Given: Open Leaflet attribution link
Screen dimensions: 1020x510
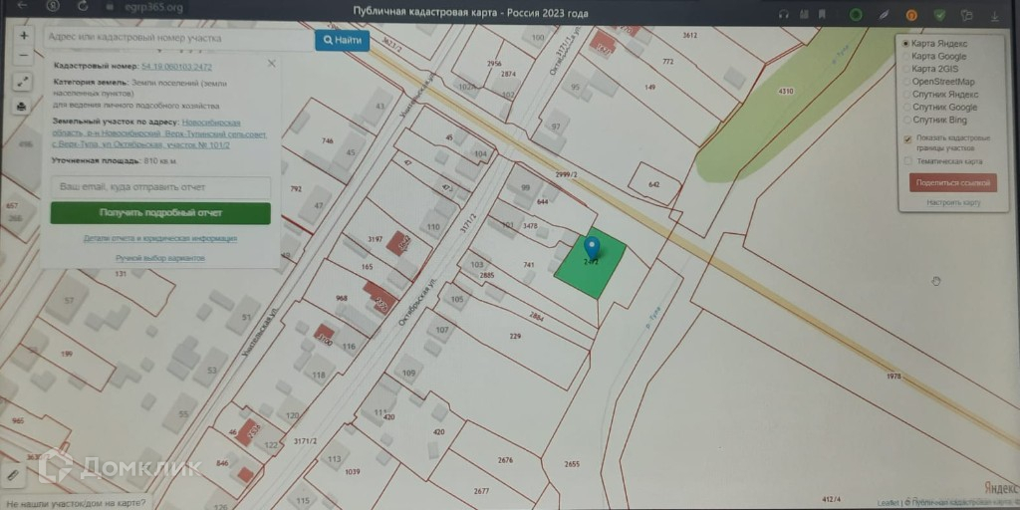Looking at the screenshot, I should [888, 503].
